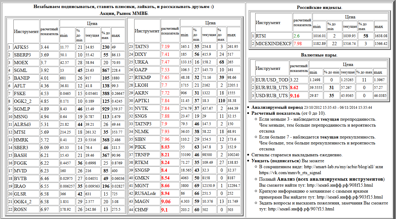Click the 'Валютные пары' table heading
This screenshot has height=219, width=396.
coord(320,55)
